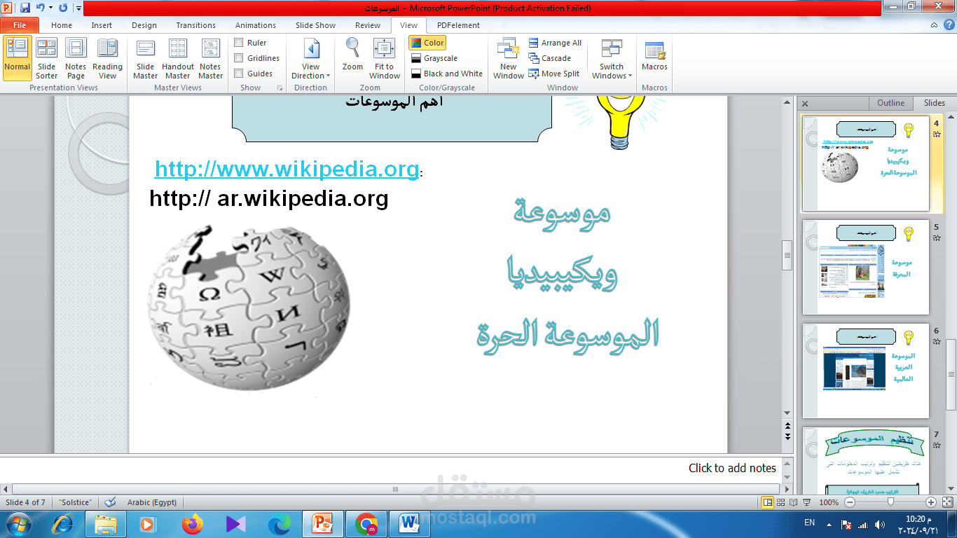Click the spell check icon in status bar
The width and height of the screenshot is (957, 538).
click(110, 502)
